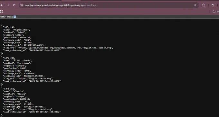Click the id 249 value

(x=12, y=58)
